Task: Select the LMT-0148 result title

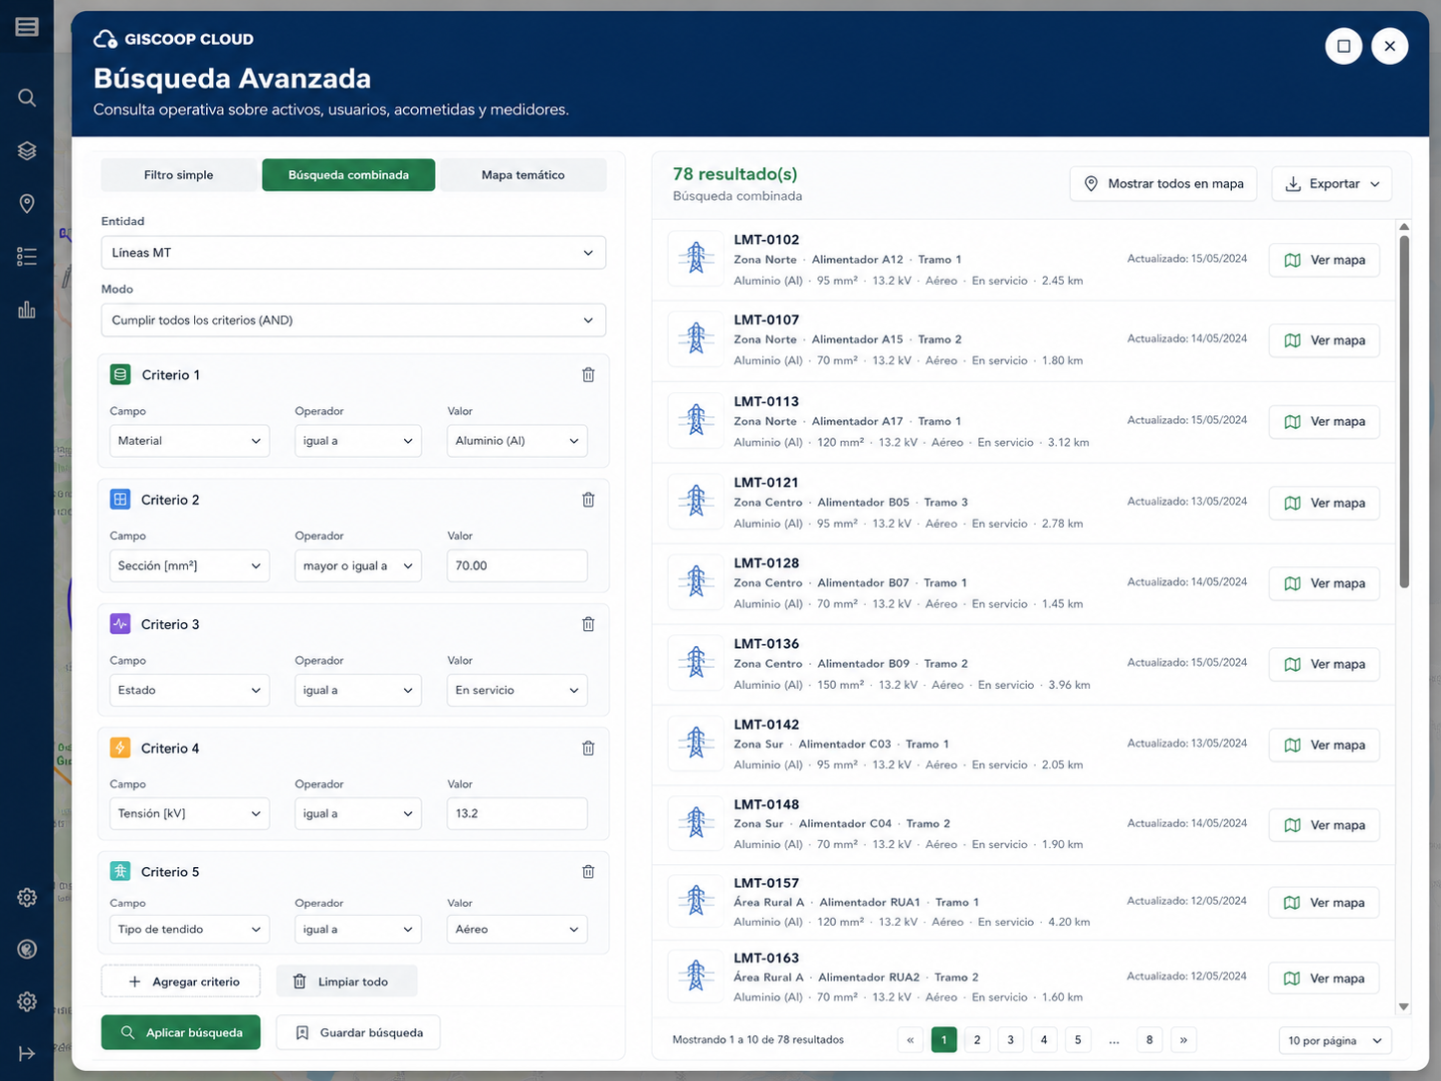Action: tap(766, 804)
